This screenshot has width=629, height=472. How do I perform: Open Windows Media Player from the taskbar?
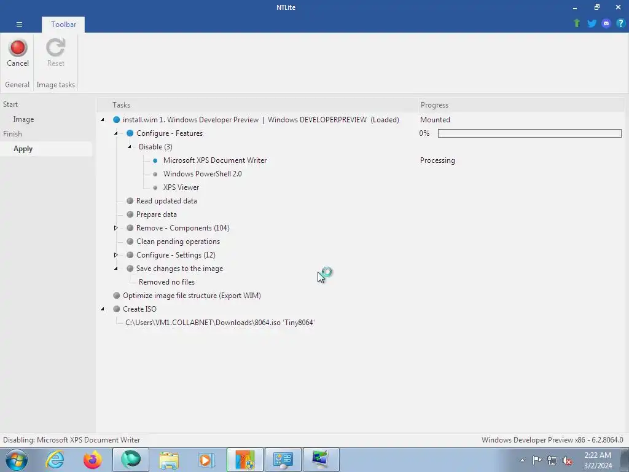[x=206, y=460]
